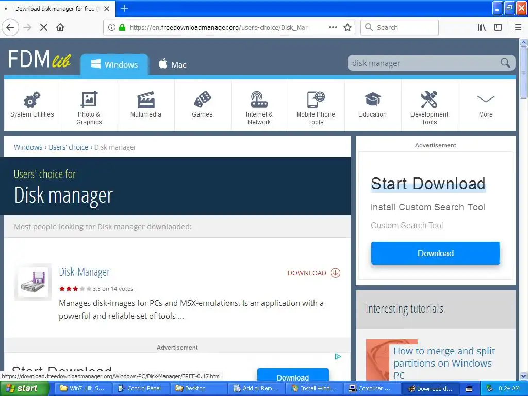
Task: Click the scrollbar down arrow
Action: [x=523, y=376]
